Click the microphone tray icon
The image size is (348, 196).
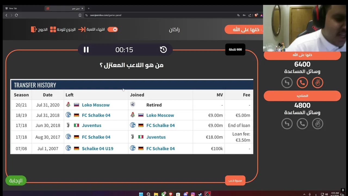click(x=310, y=194)
